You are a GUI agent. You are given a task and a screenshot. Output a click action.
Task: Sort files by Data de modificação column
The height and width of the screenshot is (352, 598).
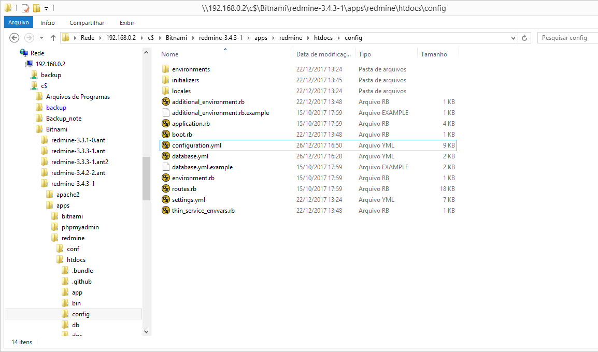coord(323,54)
